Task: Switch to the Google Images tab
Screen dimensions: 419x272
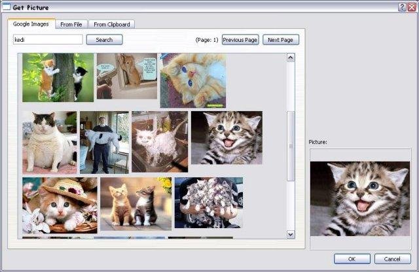Action: 31,24
